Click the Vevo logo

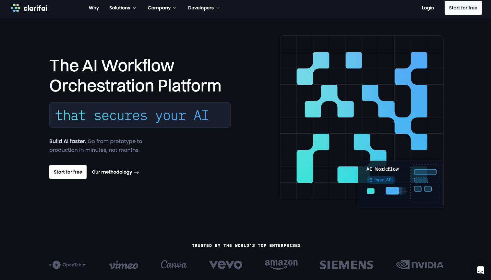pyautogui.click(x=226, y=265)
